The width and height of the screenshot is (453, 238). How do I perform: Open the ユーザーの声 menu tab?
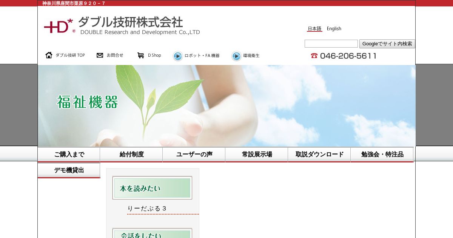(x=194, y=155)
